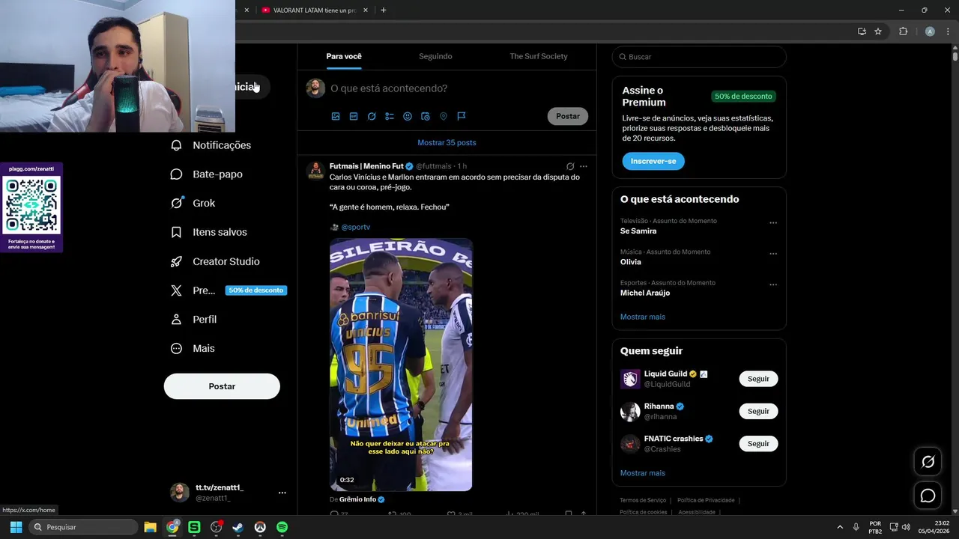Open Grêmio Info source link
Image resolution: width=959 pixels, height=539 pixels.
click(358, 499)
